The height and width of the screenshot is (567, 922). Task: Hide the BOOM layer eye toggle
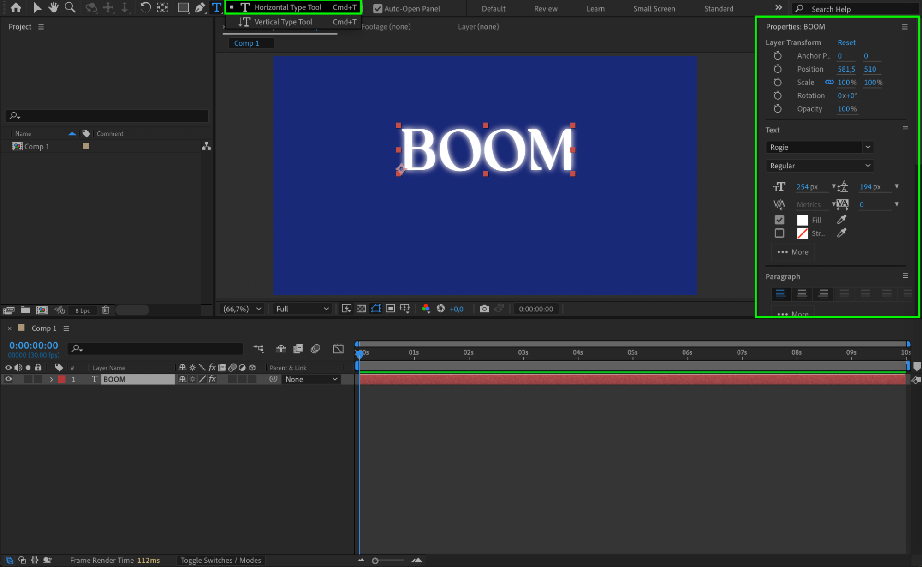pos(8,379)
